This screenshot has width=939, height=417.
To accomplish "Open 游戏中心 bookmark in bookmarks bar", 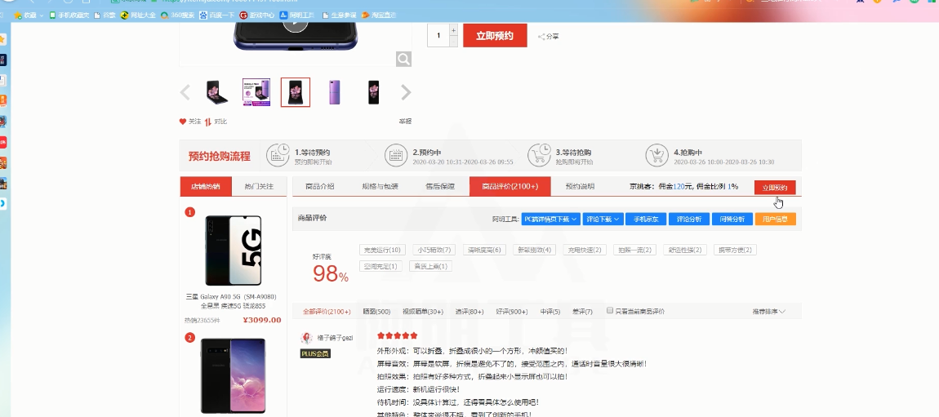I will [x=256, y=16].
